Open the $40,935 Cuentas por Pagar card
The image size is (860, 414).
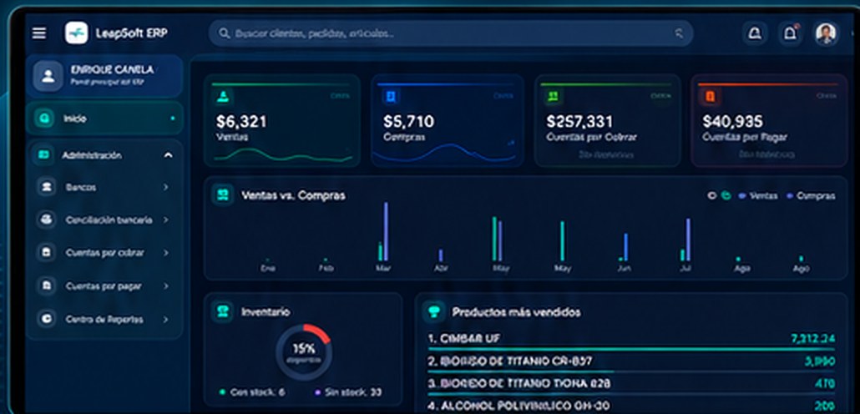[769, 121]
